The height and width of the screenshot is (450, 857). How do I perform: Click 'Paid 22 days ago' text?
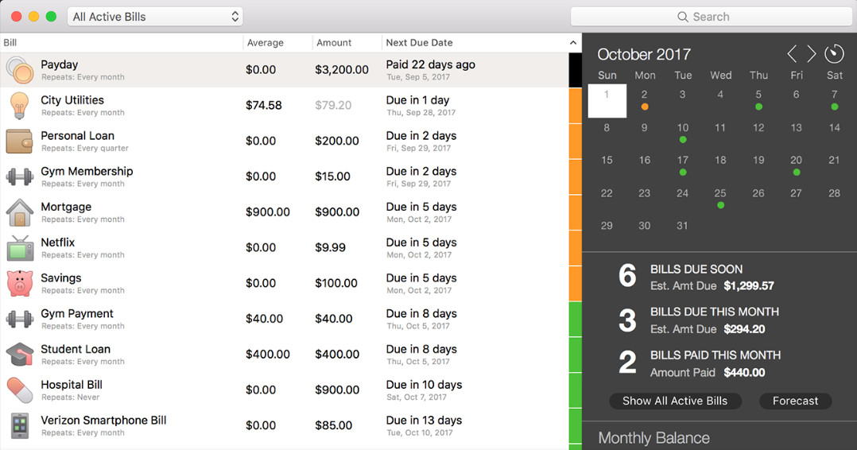(x=431, y=64)
